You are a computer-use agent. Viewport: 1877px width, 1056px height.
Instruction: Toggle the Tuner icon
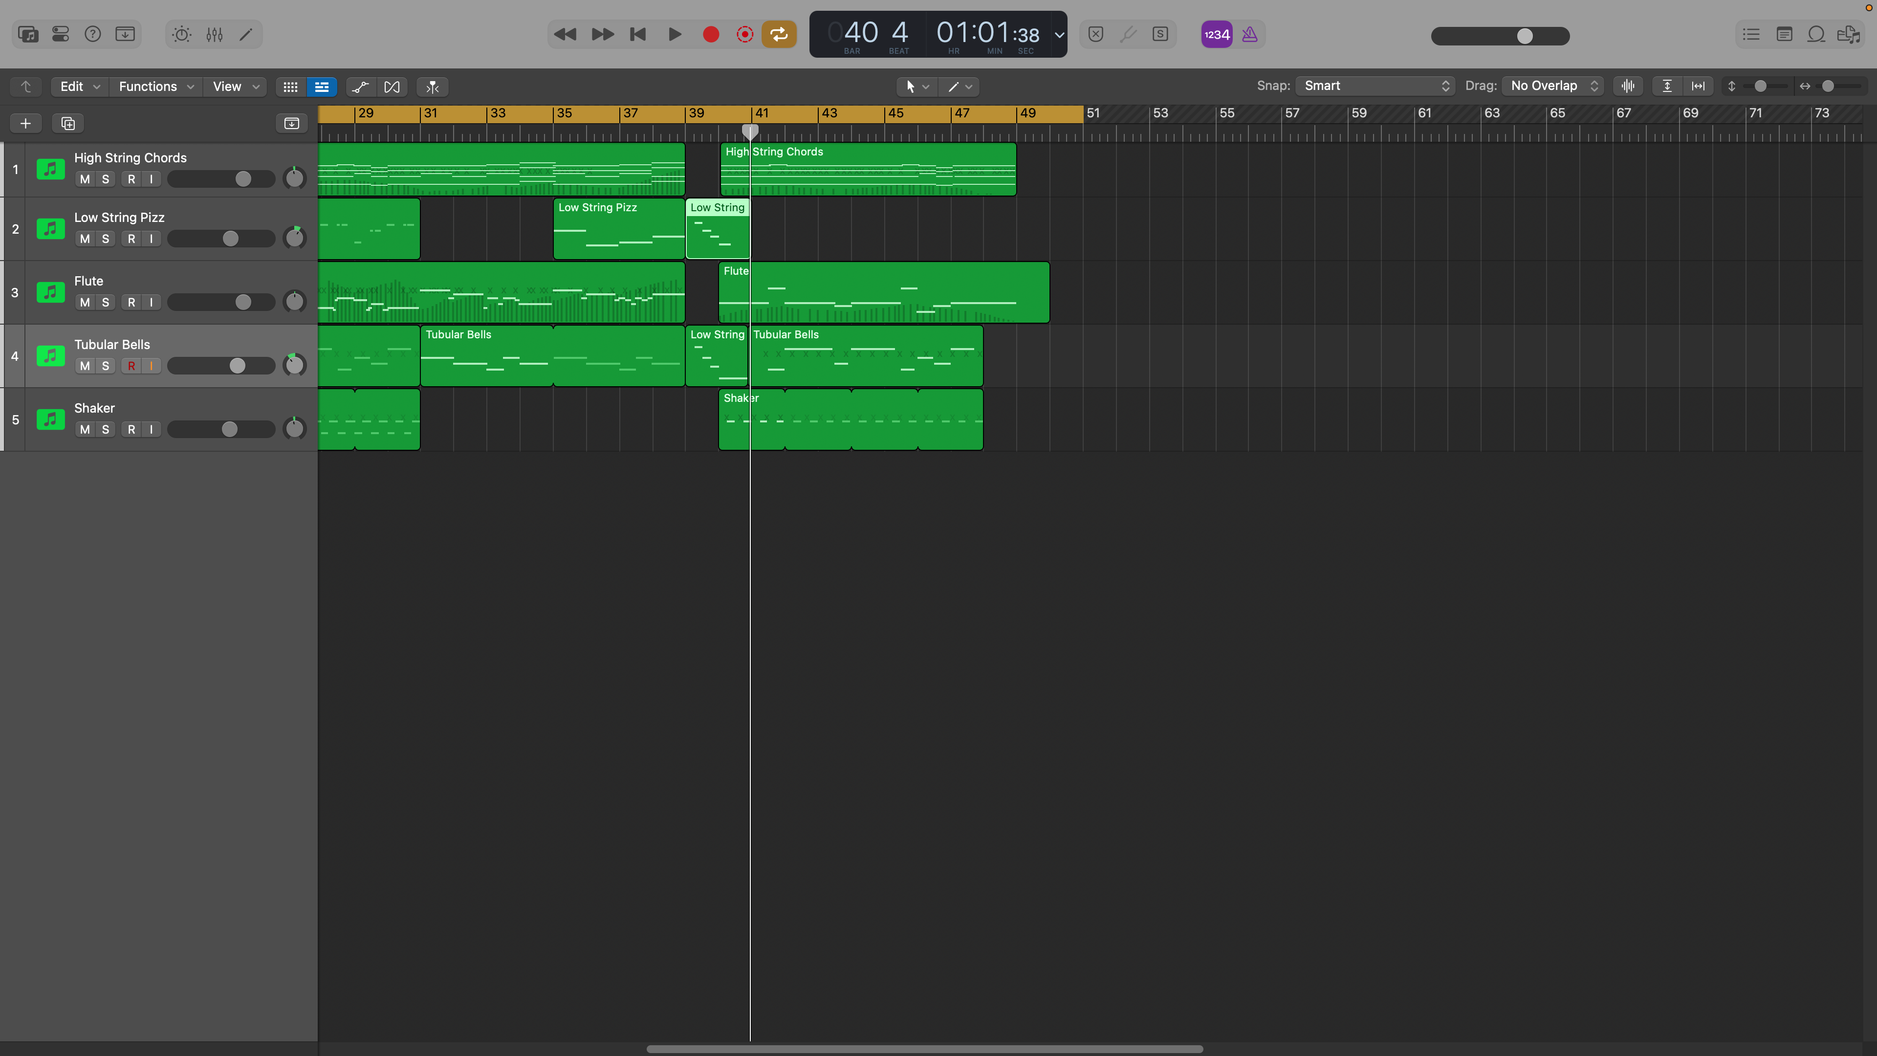[x=1128, y=34]
